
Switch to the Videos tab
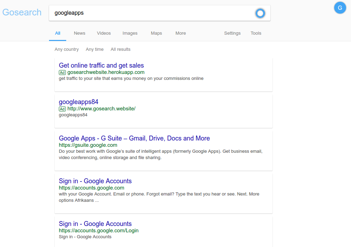pyautogui.click(x=104, y=33)
